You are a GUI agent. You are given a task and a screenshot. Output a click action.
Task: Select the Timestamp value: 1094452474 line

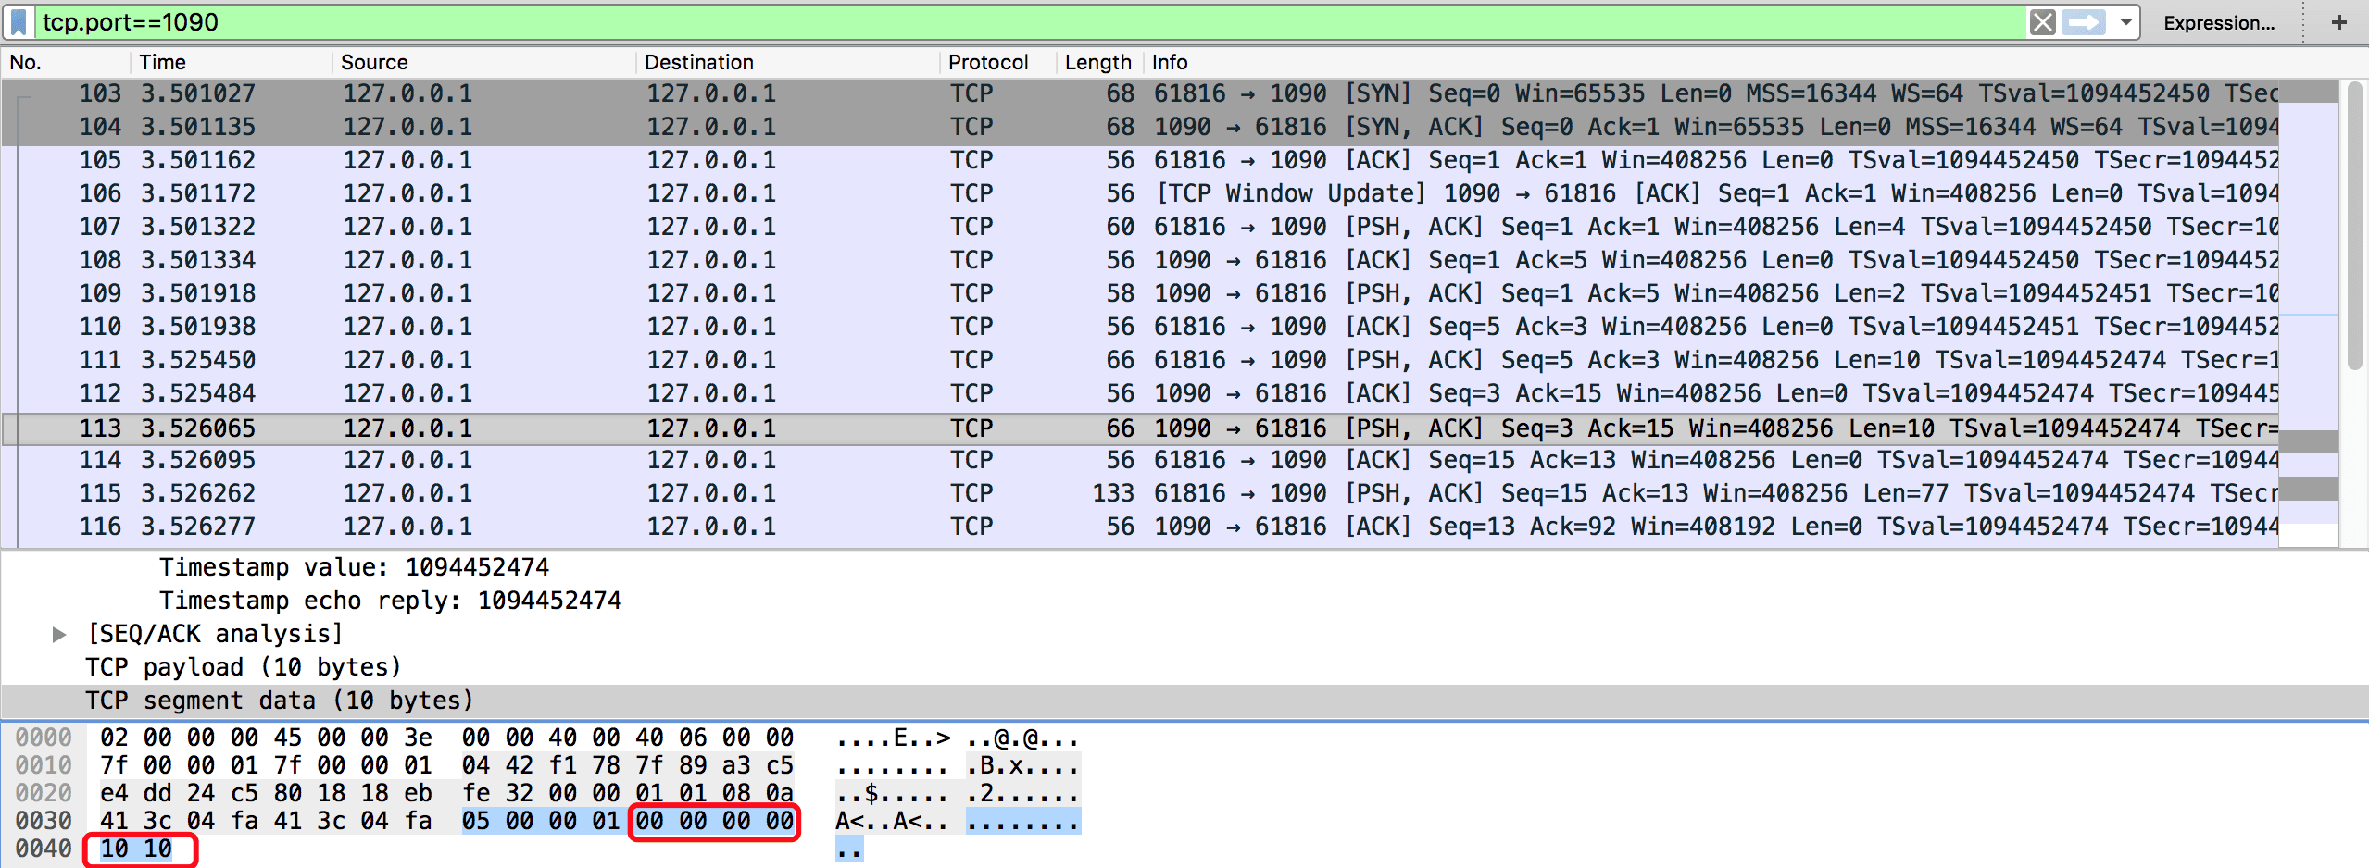[354, 567]
